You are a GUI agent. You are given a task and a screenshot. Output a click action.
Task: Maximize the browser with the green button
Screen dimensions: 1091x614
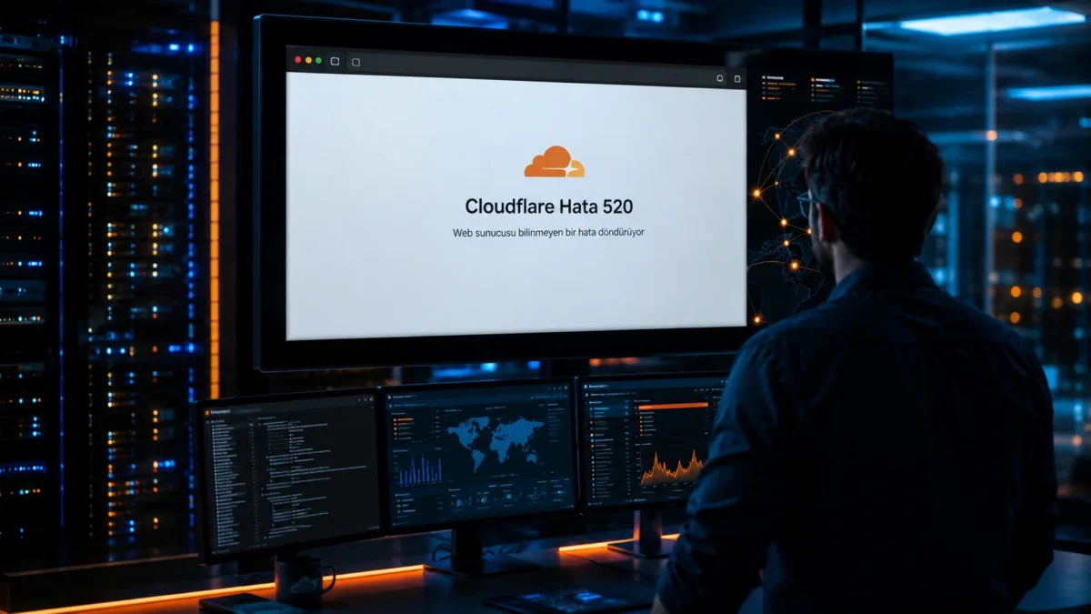point(318,60)
